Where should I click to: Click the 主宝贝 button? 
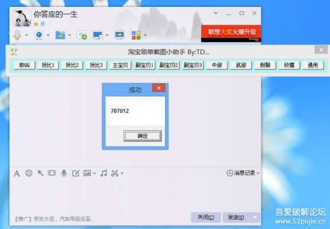[x=120, y=65]
